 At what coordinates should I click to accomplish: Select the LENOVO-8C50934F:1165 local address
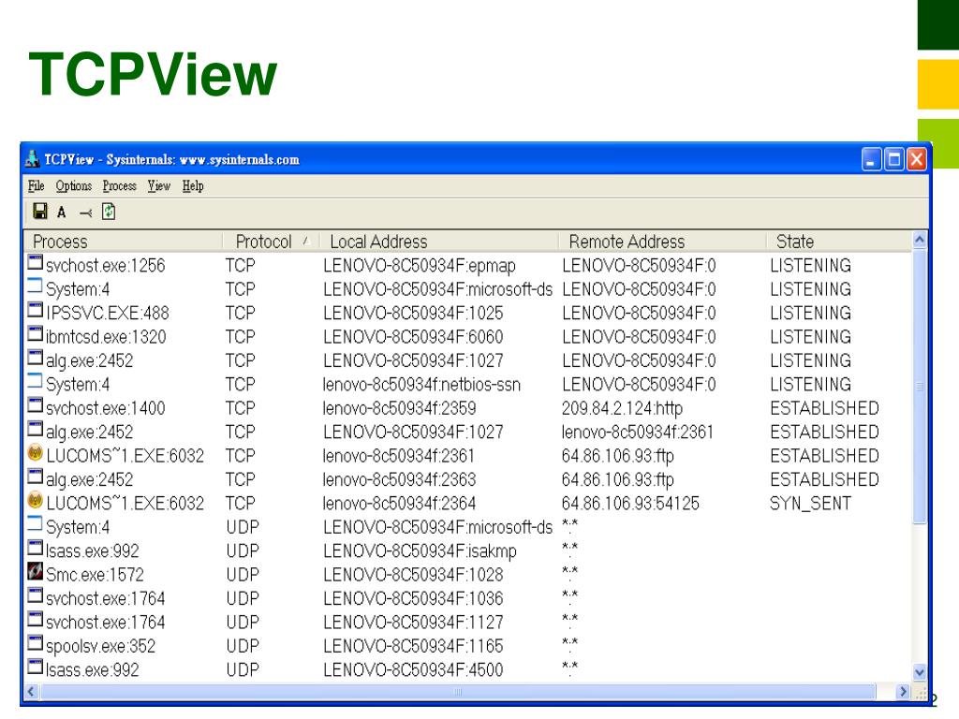pyautogui.click(x=413, y=646)
